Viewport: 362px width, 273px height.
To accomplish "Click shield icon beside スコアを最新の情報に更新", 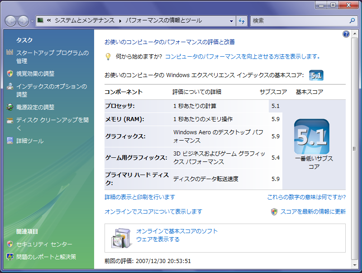I will click(274, 212).
